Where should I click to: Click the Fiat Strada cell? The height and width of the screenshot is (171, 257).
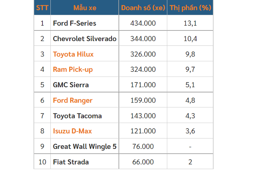71,162
